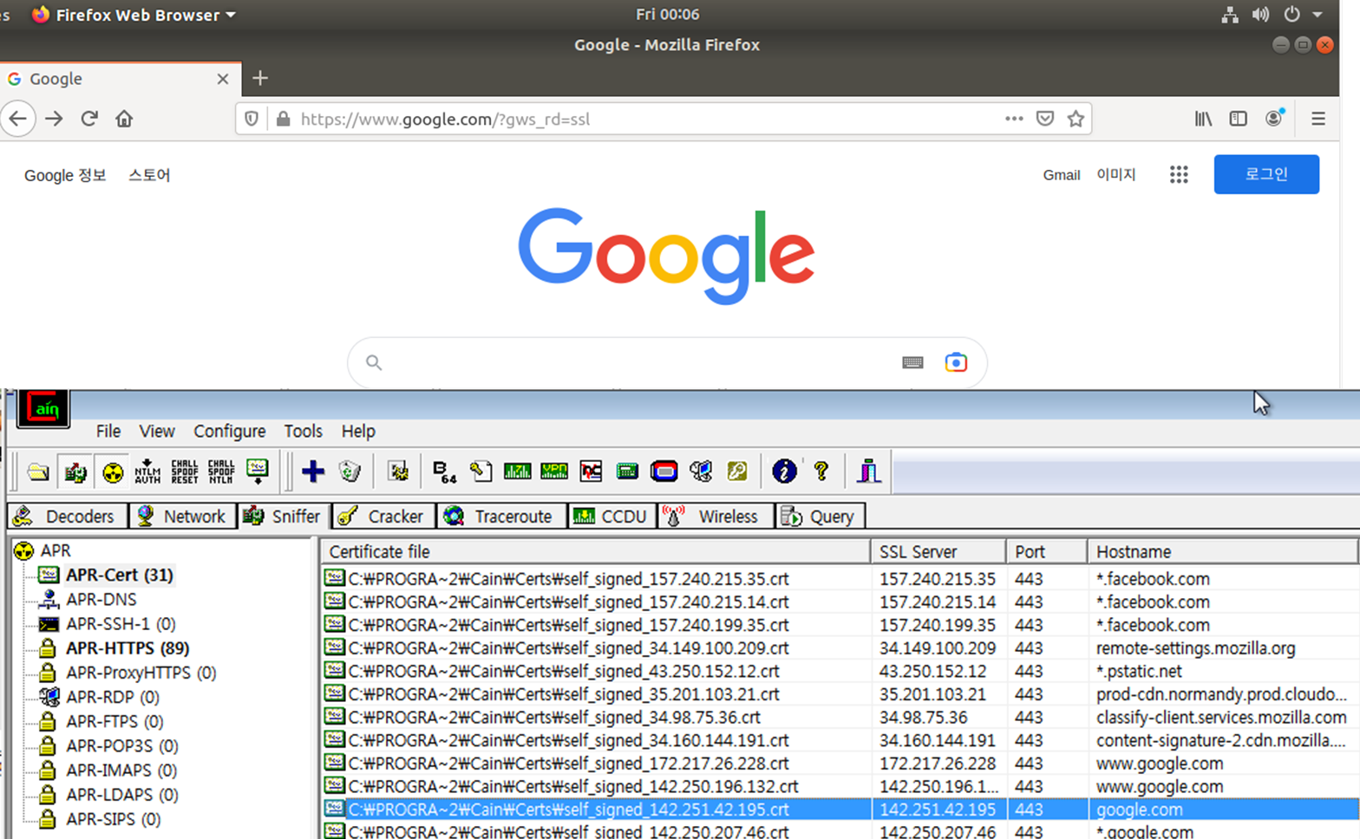Switch to the Query tab
Screen dimensions: 1360x839
click(820, 517)
